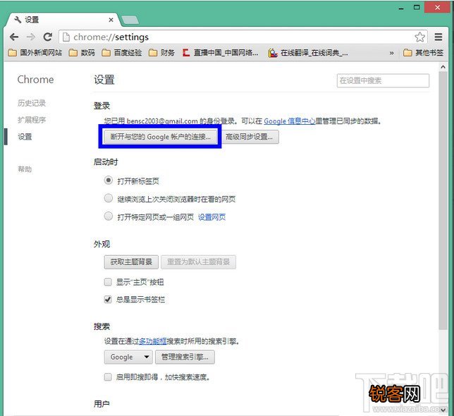Screen dimensions: 454x416
Task: Show more bookmarks with the chevron
Action: pyautogui.click(x=391, y=53)
